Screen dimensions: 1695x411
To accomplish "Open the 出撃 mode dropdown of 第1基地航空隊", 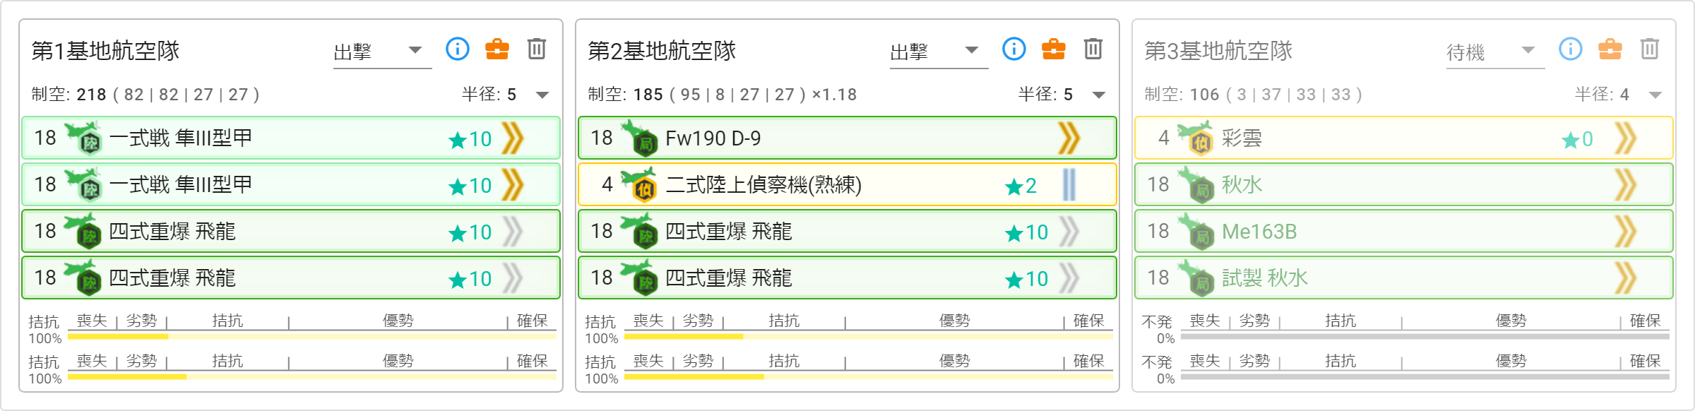I will point(382,51).
